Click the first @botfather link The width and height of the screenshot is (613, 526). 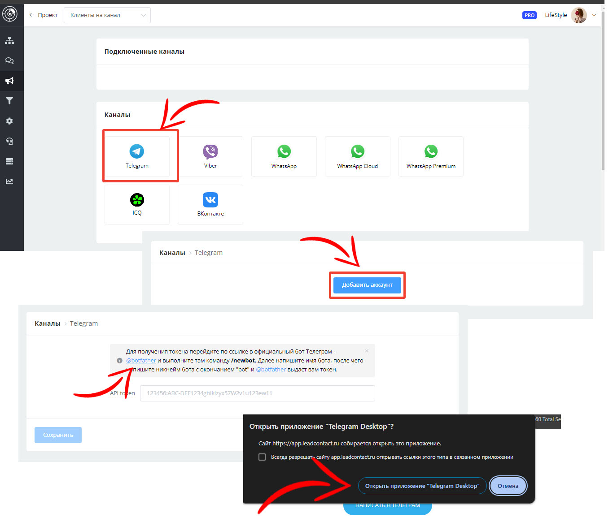[141, 361]
